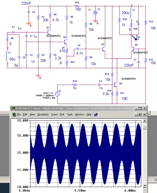Select resistor R9 symbol
The image size is (157, 193).
tap(86, 25)
